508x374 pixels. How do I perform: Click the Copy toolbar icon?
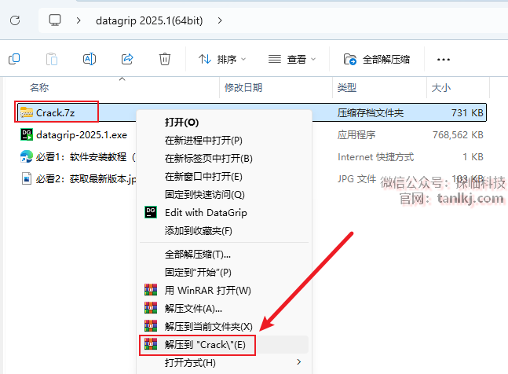click(x=14, y=59)
